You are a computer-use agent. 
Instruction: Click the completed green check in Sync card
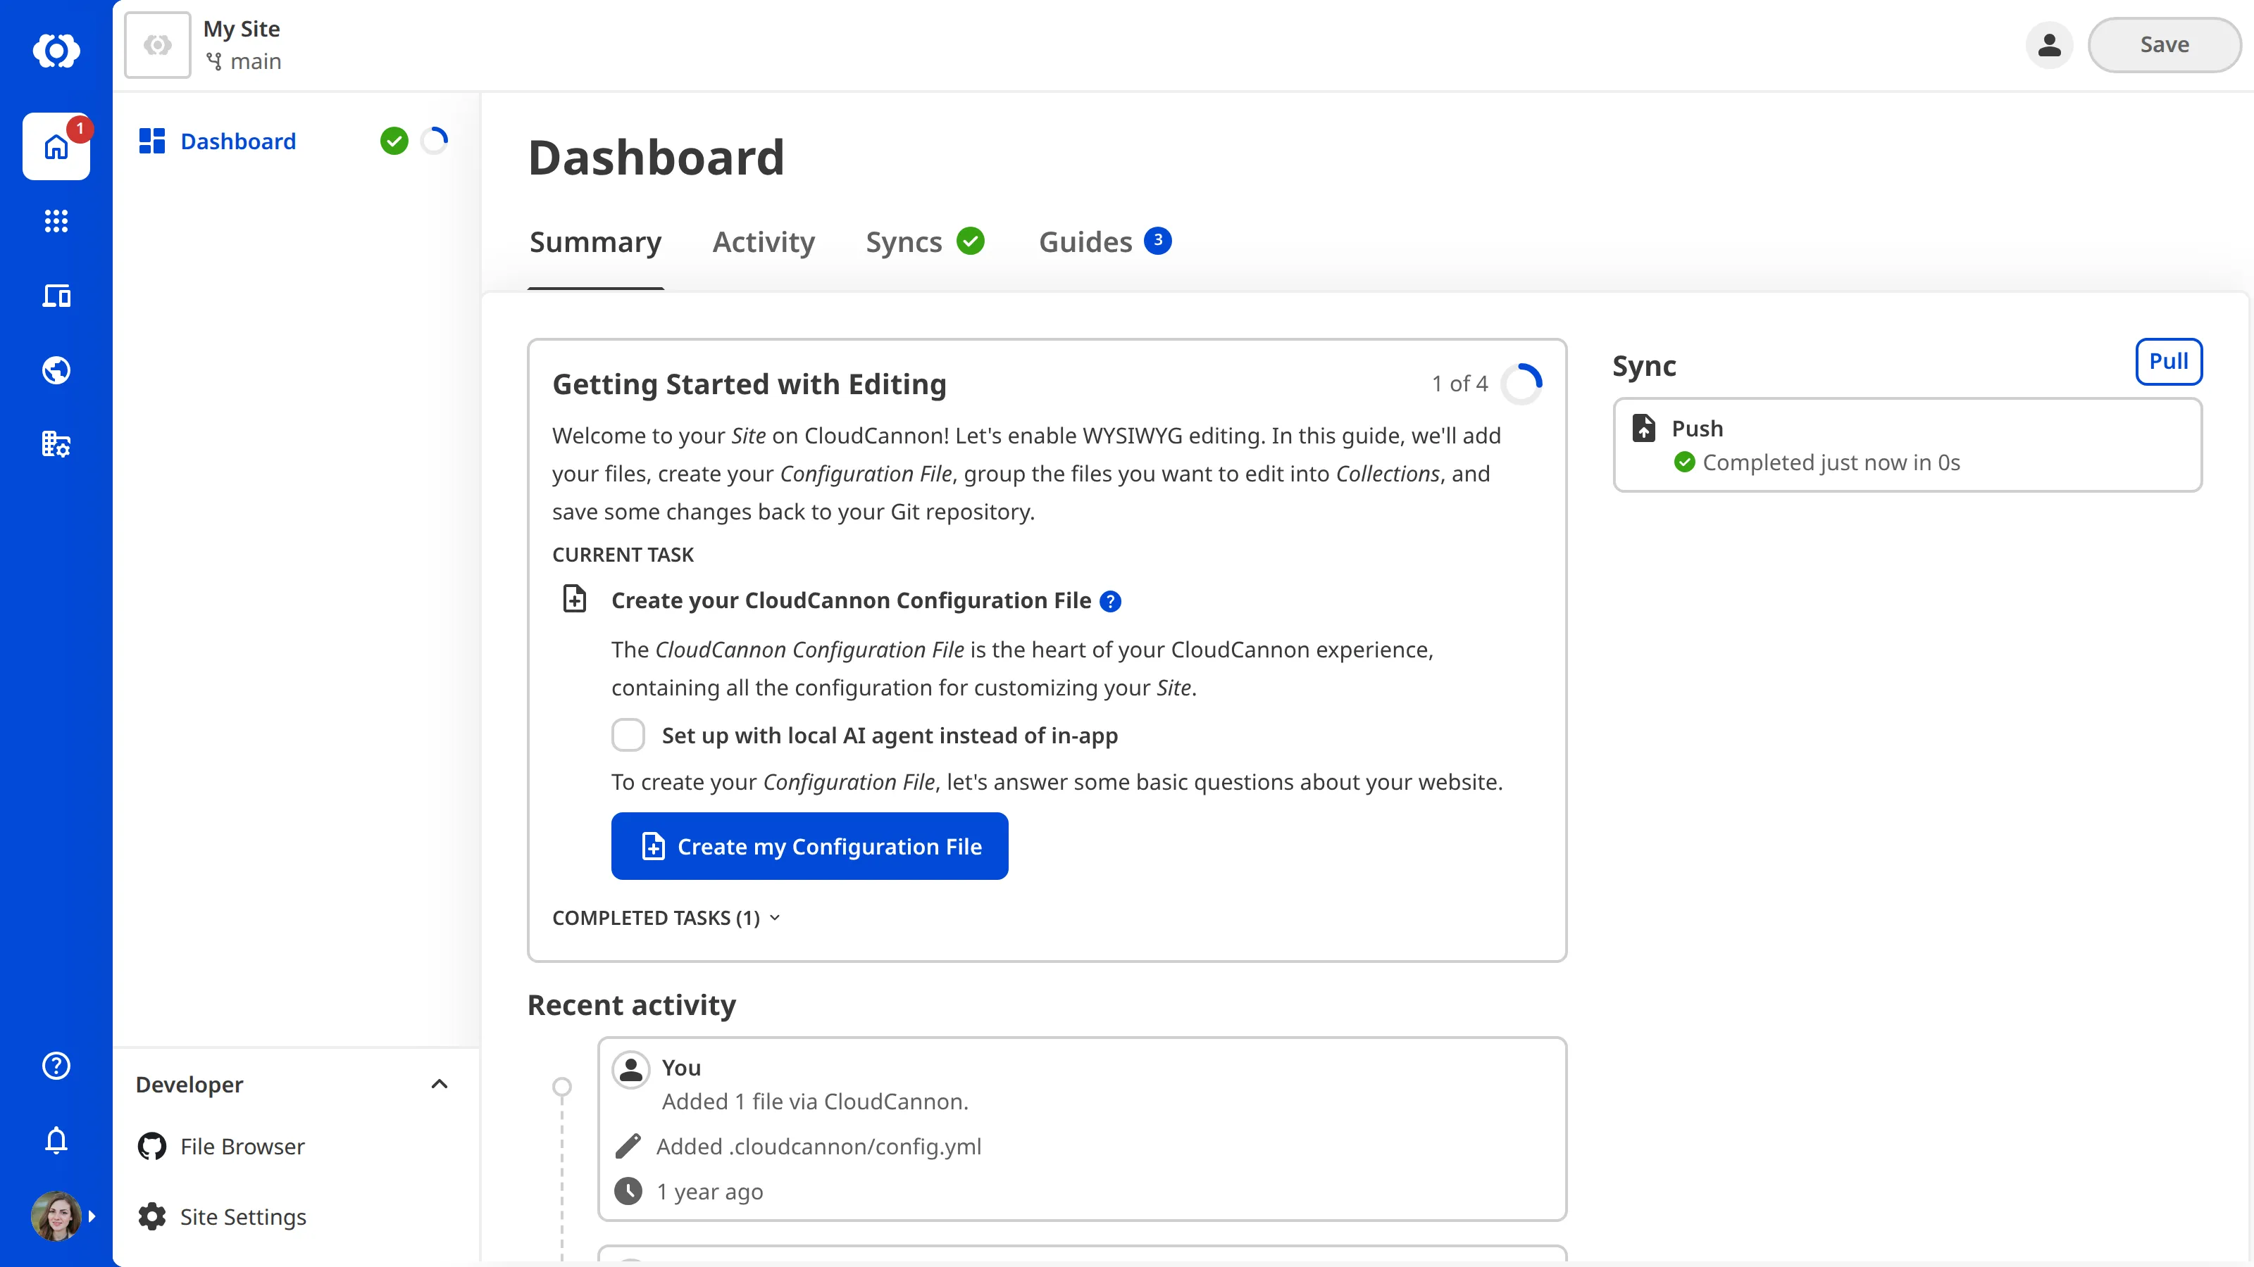(1684, 462)
